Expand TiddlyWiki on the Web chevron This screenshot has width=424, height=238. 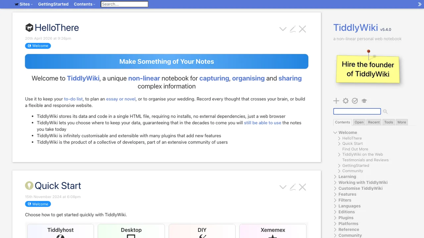(x=339, y=154)
